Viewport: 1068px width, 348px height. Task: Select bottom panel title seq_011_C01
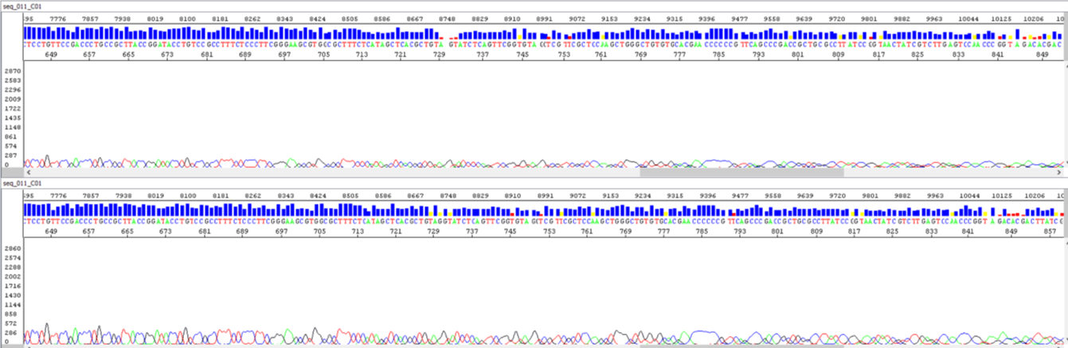[22, 183]
